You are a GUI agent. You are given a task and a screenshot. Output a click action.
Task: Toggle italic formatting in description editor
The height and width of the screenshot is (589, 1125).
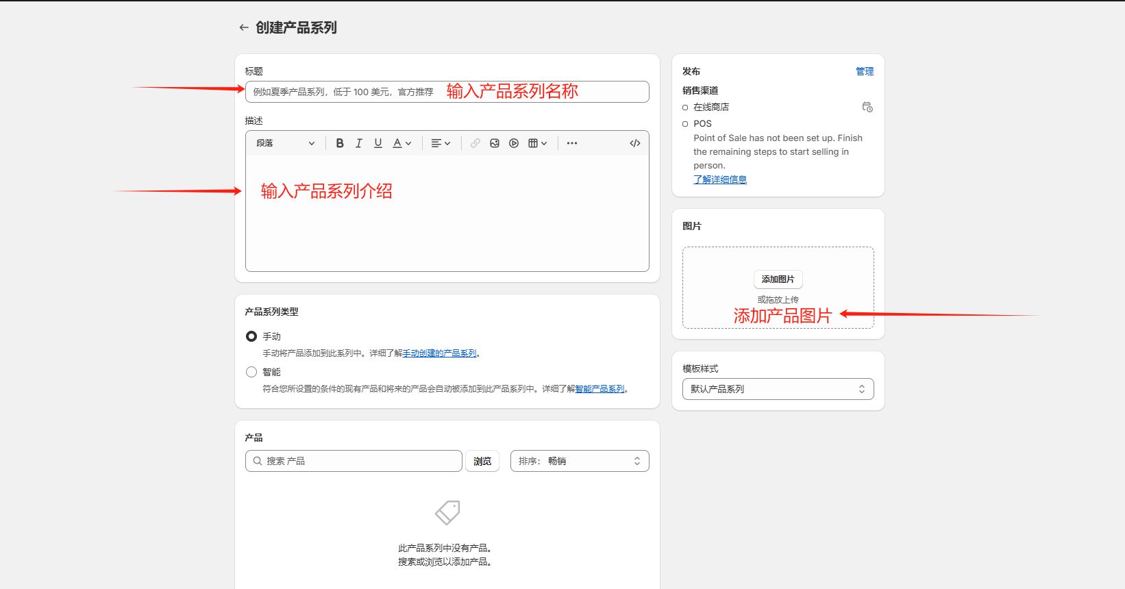click(359, 143)
